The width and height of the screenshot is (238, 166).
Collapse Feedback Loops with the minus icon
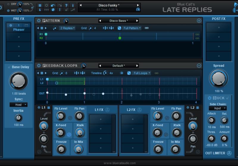pyautogui.click(x=199, y=66)
